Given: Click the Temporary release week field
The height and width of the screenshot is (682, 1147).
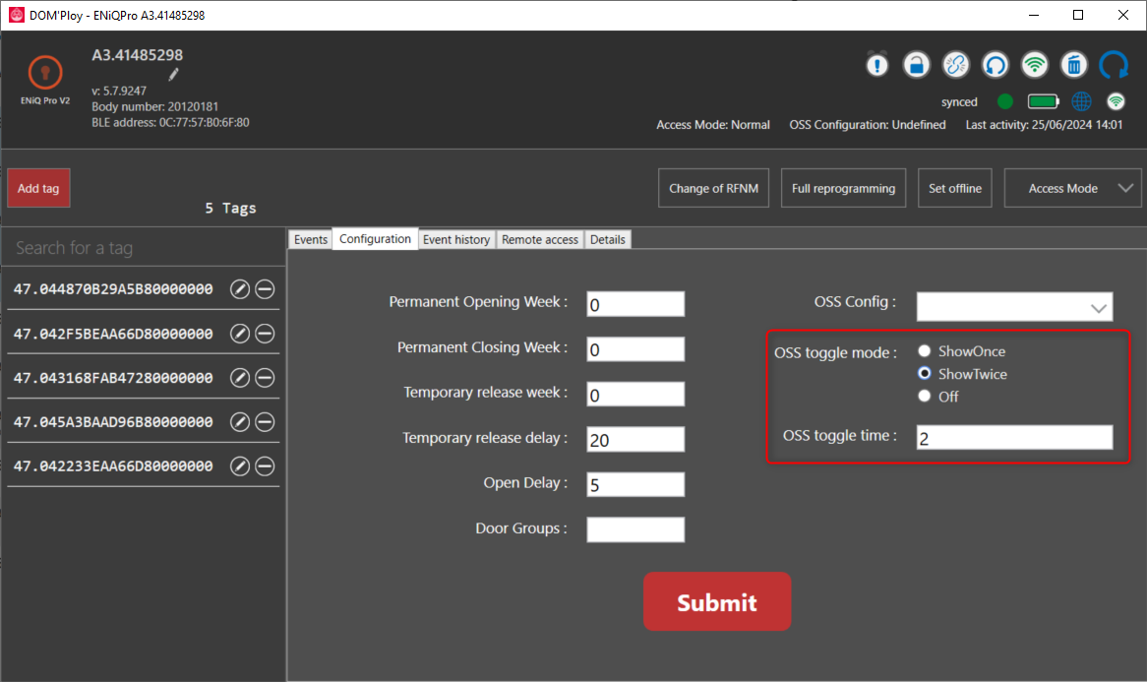Looking at the screenshot, I should pyautogui.click(x=635, y=395).
